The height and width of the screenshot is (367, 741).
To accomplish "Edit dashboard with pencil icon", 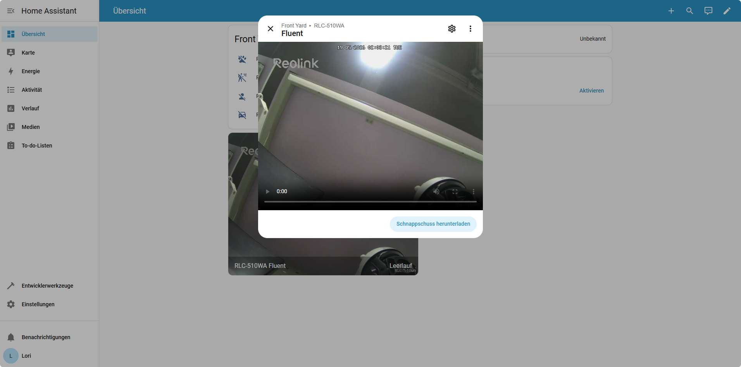I will click(727, 11).
